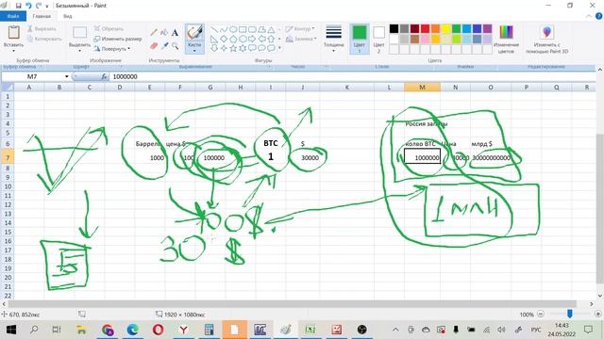Choose the Oval callout shape
This screenshot has height=339, width=604.
click(x=262, y=48)
